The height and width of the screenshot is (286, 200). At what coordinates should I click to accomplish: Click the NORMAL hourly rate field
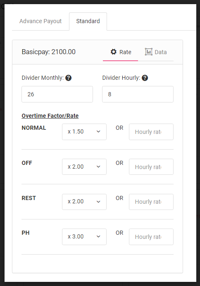pos(151,132)
